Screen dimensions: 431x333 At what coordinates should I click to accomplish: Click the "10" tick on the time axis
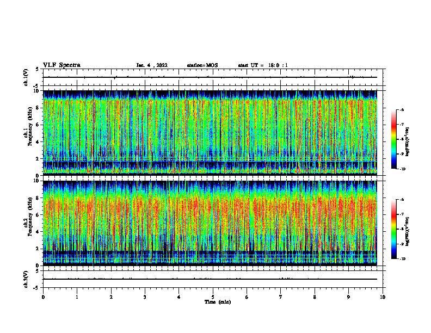click(x=383, y=297)
